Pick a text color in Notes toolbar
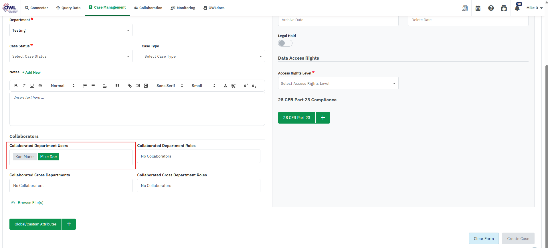Screen dimensions: 548x248 (x=225, y=86)
